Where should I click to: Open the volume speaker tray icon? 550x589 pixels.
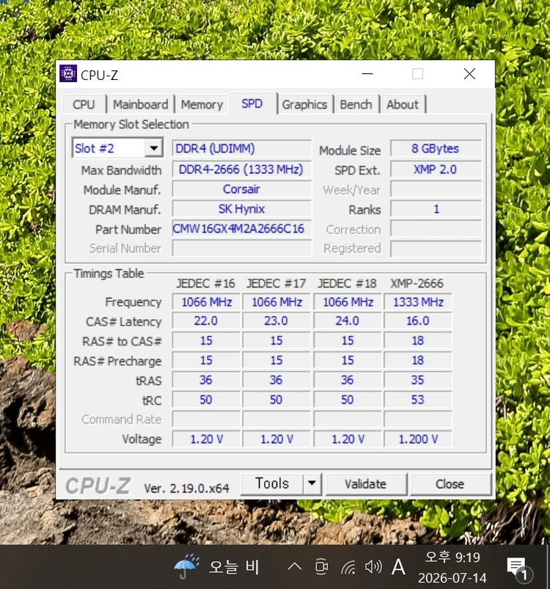pos(373,567)
